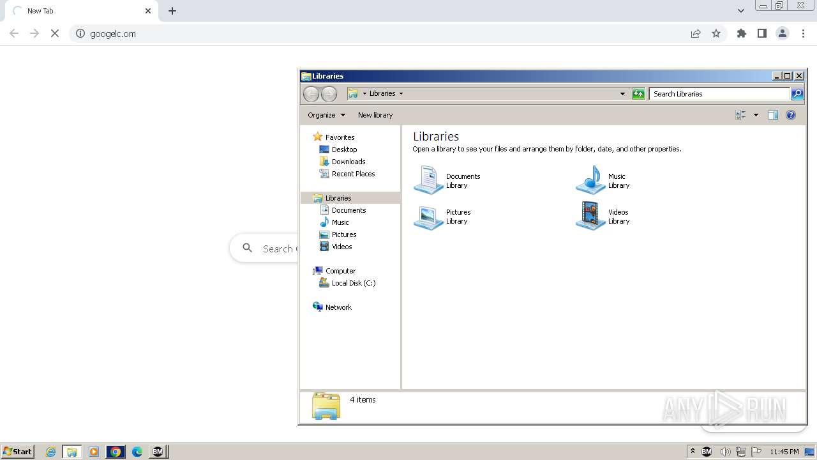Click the Search Libraries input field
Screen dimensions: 817x460
[719, 94]
